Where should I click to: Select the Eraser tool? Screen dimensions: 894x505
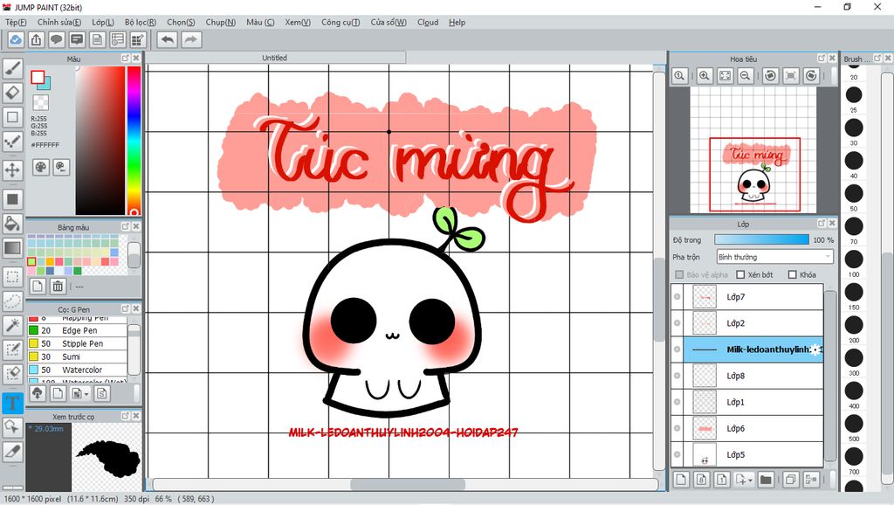pyautogui.click(x=12, y=93)
